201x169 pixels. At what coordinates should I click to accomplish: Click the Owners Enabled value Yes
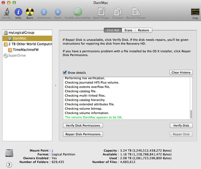click(54, 158)
